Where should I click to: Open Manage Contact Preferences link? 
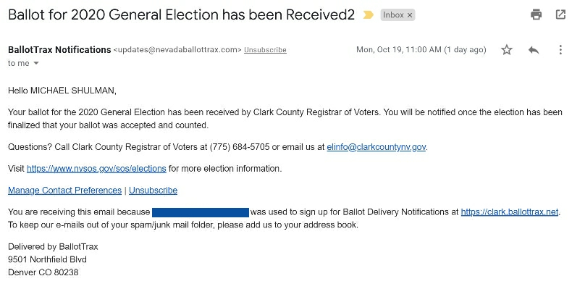tap(64, 191)
